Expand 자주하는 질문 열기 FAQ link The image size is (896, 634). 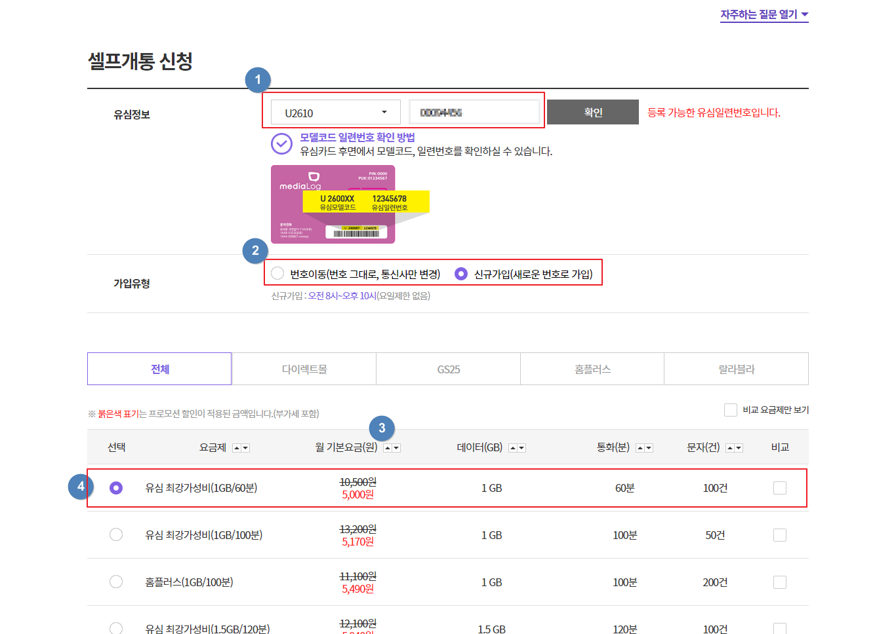coord(764,14)
